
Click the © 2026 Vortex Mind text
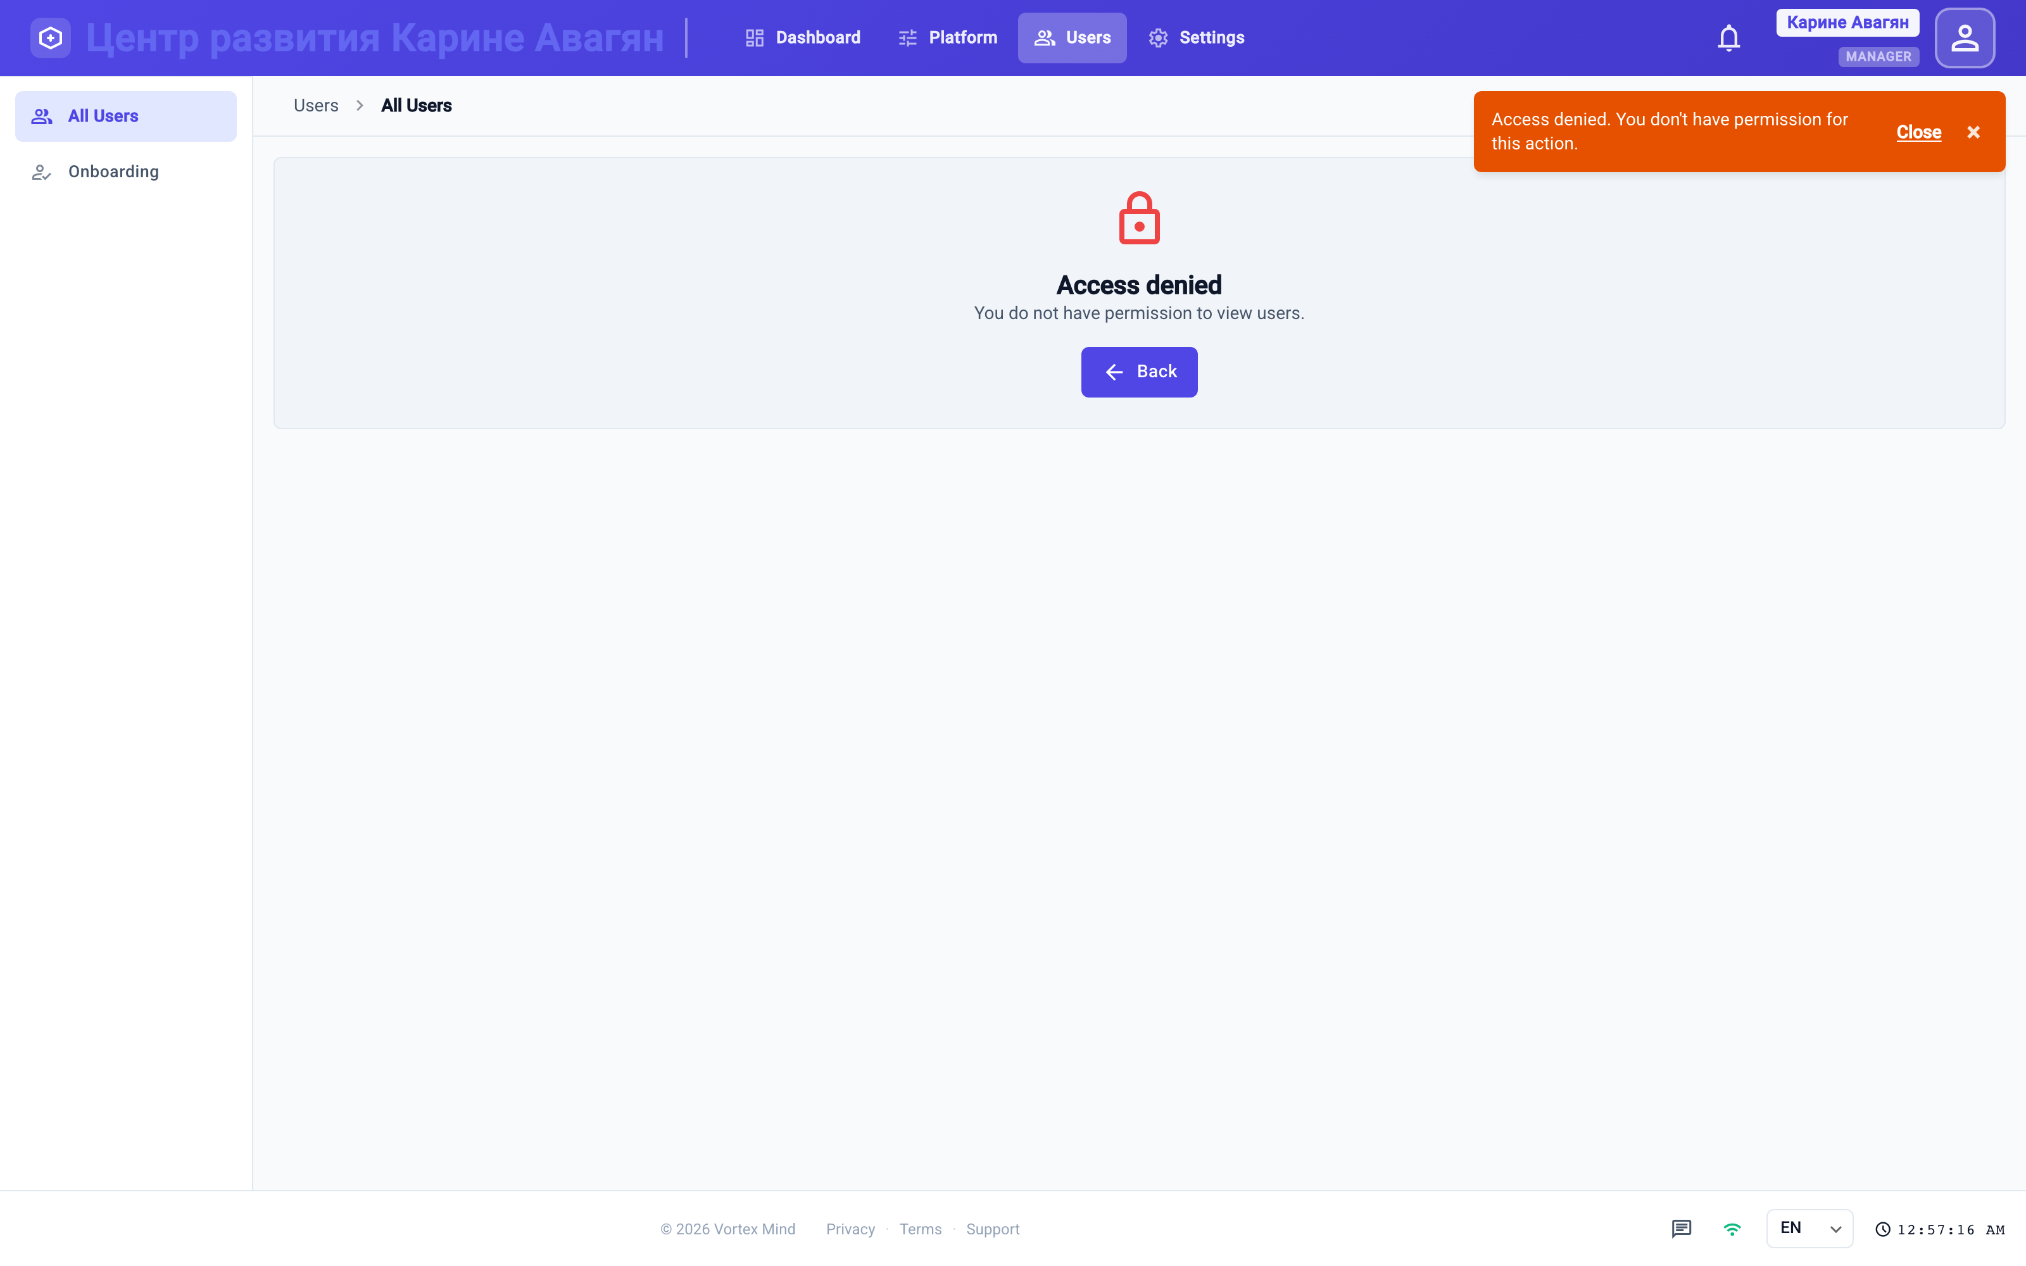click(727, 1228)
